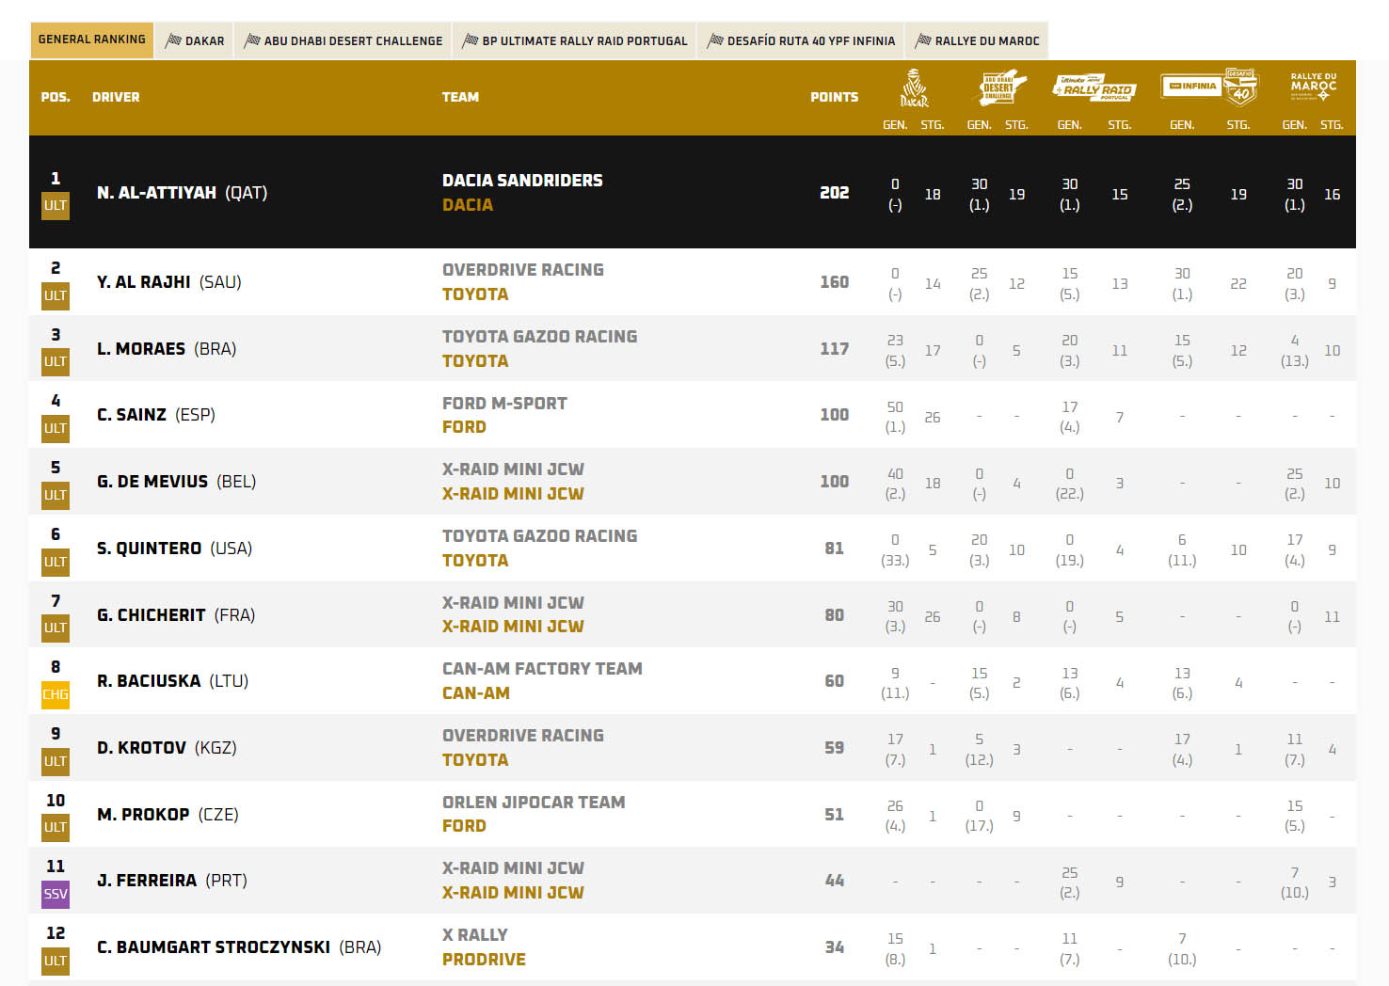The image size is (1389, 986).
Task: Click the Abu Dhabi Desert Challenge logo
Action: click(x=1000, y=87)
